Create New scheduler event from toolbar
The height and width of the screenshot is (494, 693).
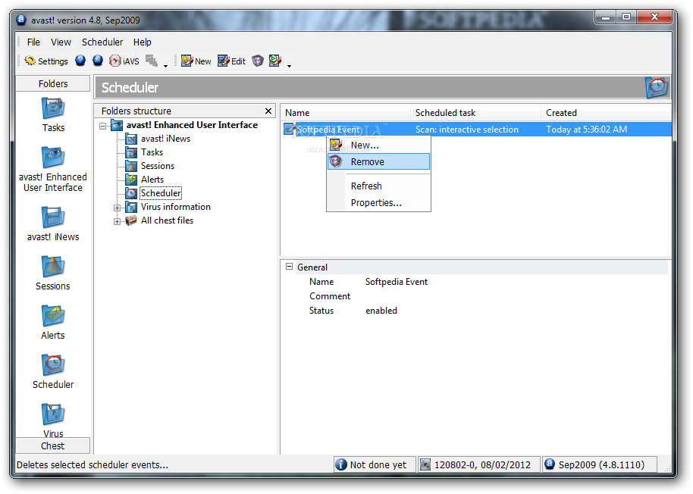[196, 61]
